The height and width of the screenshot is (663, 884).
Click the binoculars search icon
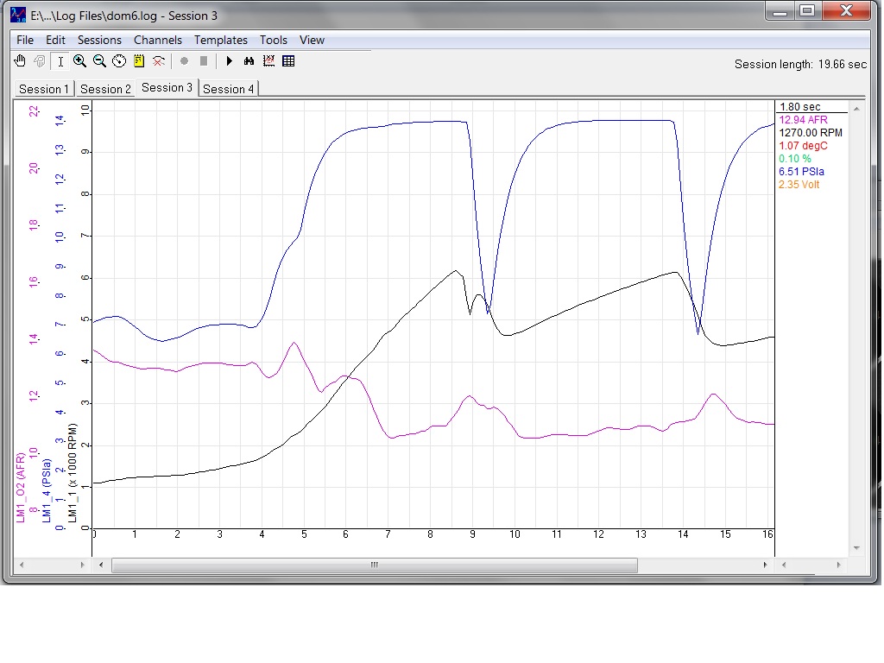249,61
